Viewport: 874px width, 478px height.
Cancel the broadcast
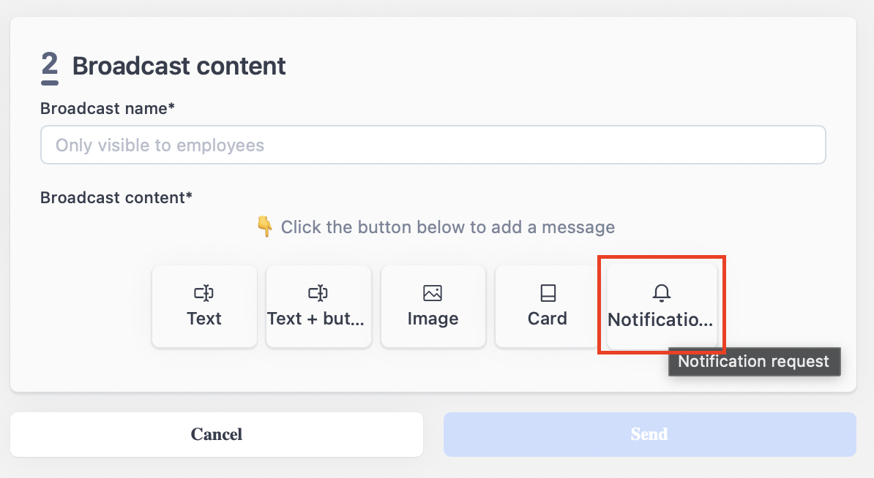pos(216,434)
